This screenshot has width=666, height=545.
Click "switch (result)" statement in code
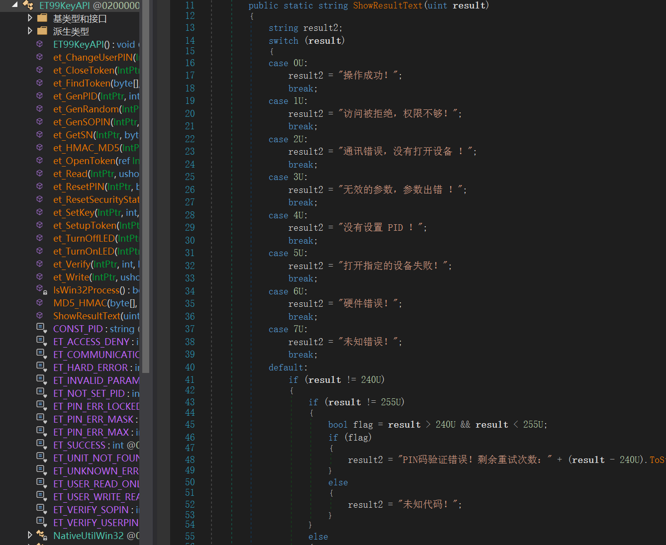click(306, 41)
